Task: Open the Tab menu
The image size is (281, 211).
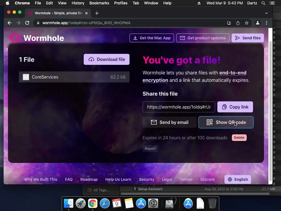Action: pos(136,3)
